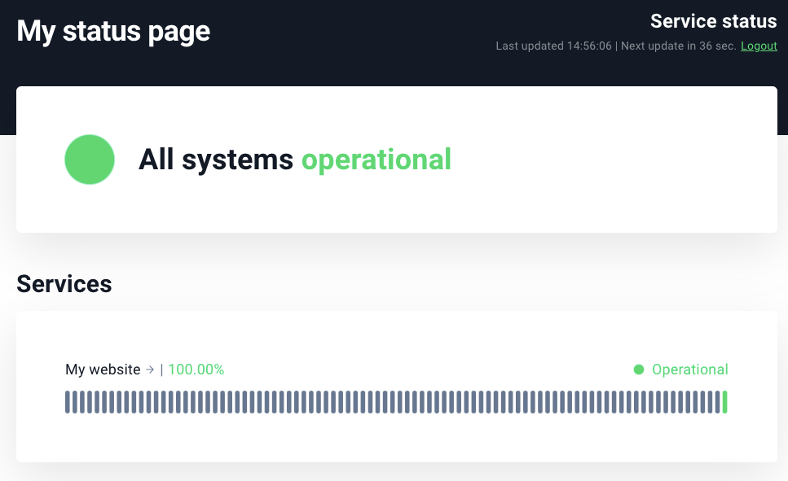Click the large green status circle
The height and width of the screenshot is (481, 788).
point(90,160)
